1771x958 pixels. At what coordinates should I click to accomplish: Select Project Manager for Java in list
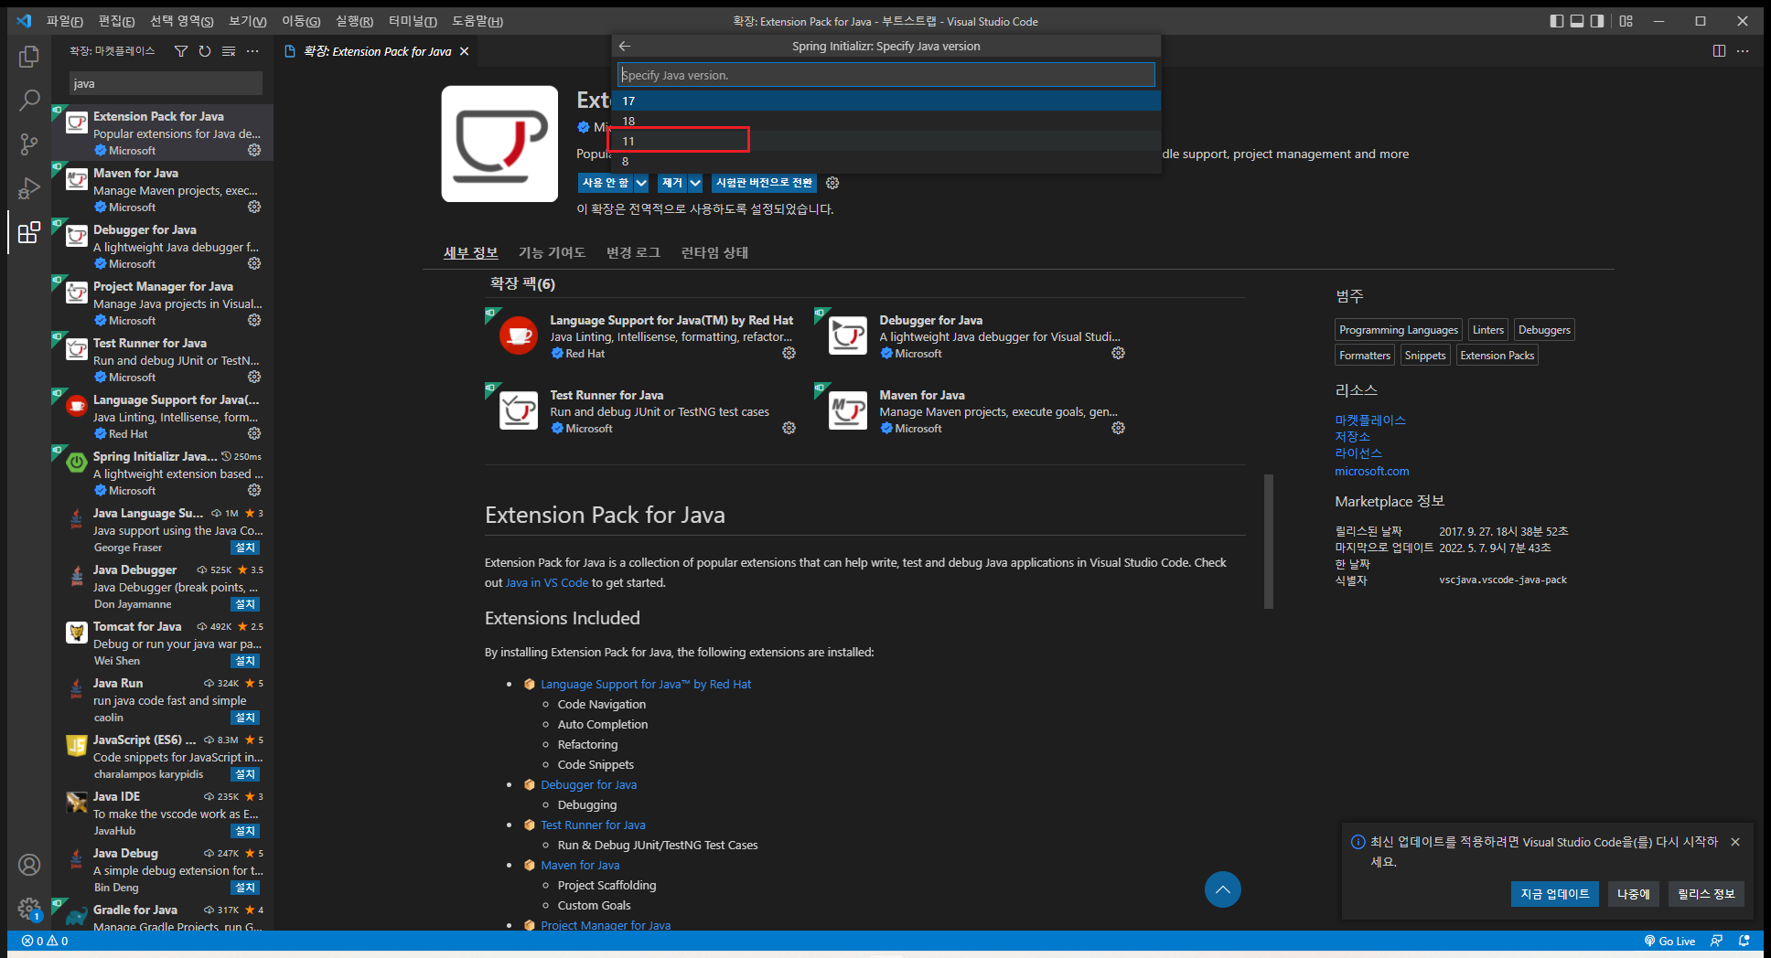pyautogui.click(x=163, y=303)
